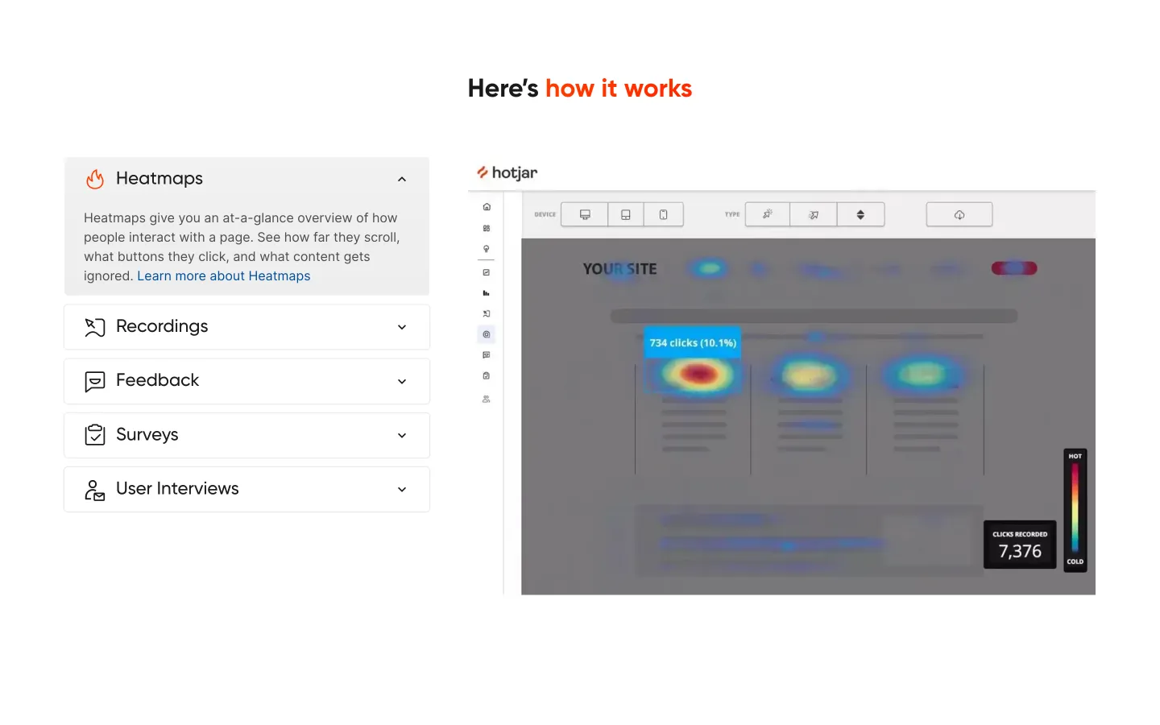1160x725 pixels.
Task: Choose the mobile phone device icon
Action: coord(664,214)
